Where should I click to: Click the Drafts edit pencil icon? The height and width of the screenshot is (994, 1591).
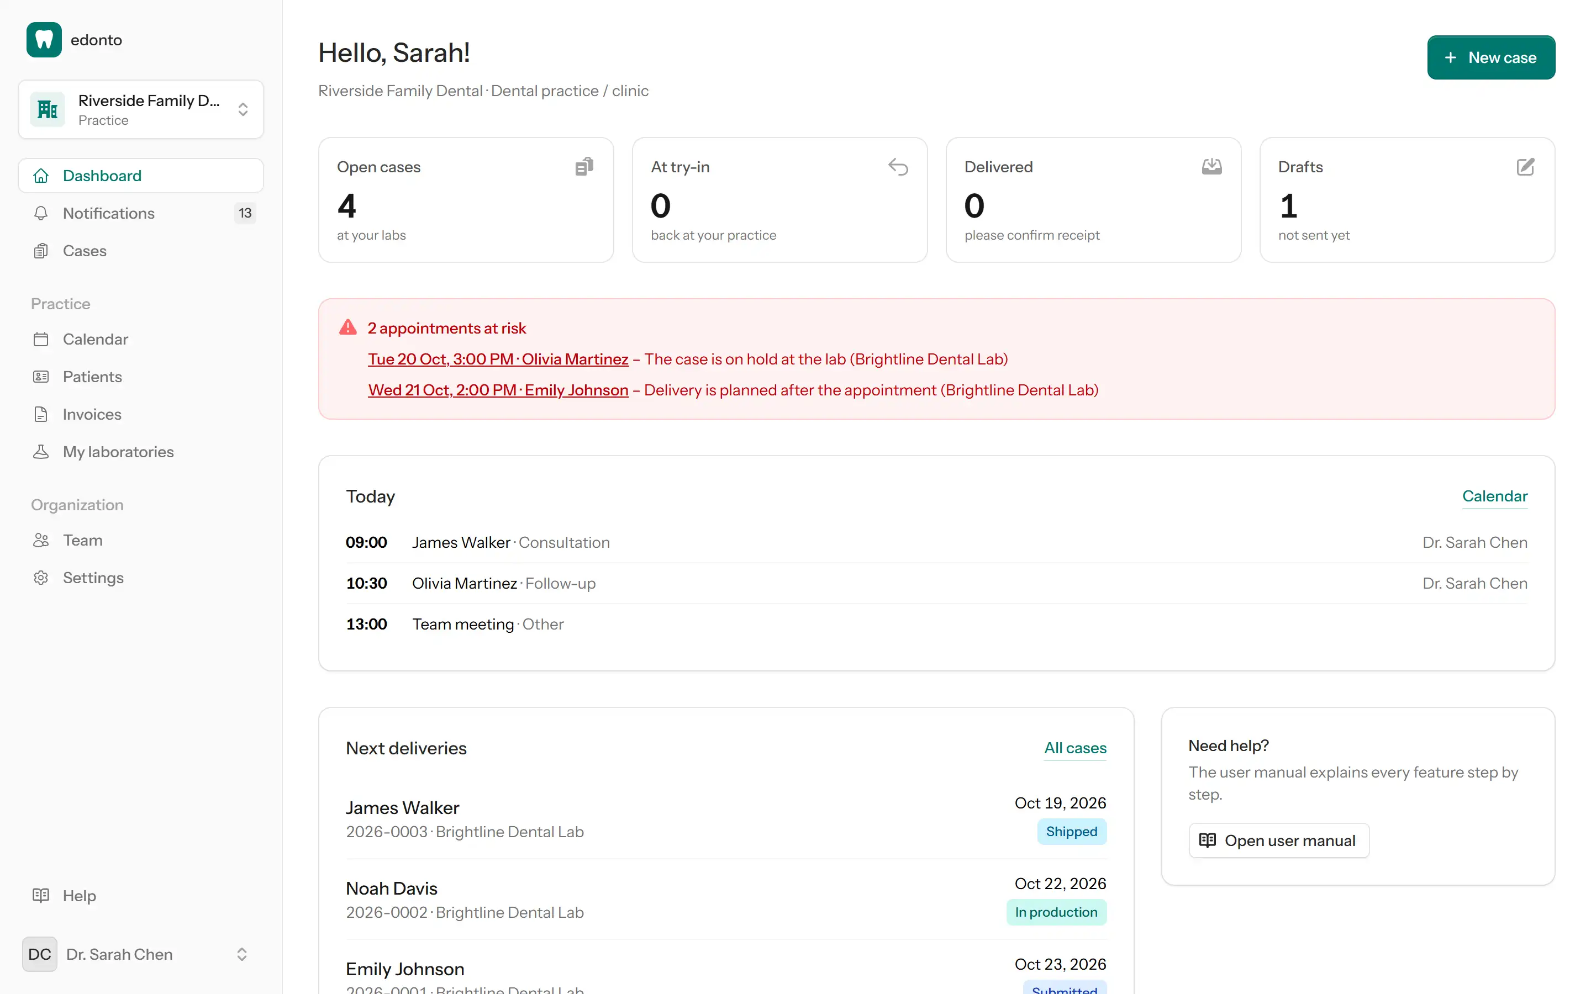pos(1525,167)
